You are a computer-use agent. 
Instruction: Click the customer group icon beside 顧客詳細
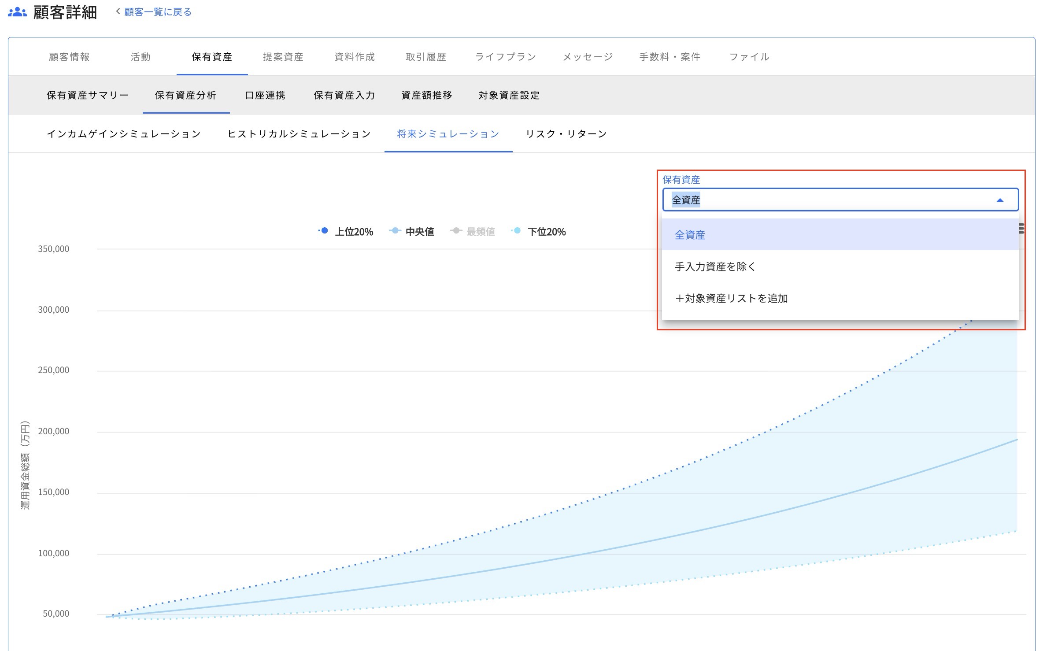[17, 11]
